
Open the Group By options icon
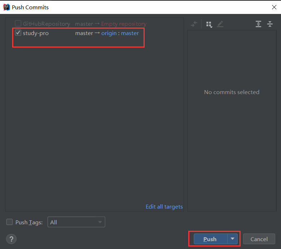coord(209,24)
